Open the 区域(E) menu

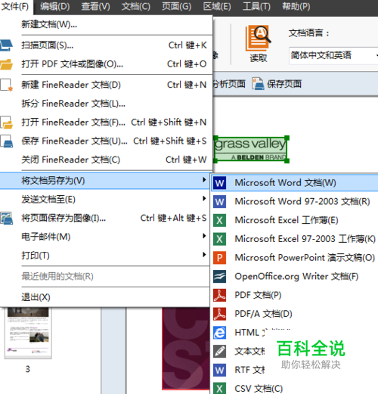(x=217, y=7)
